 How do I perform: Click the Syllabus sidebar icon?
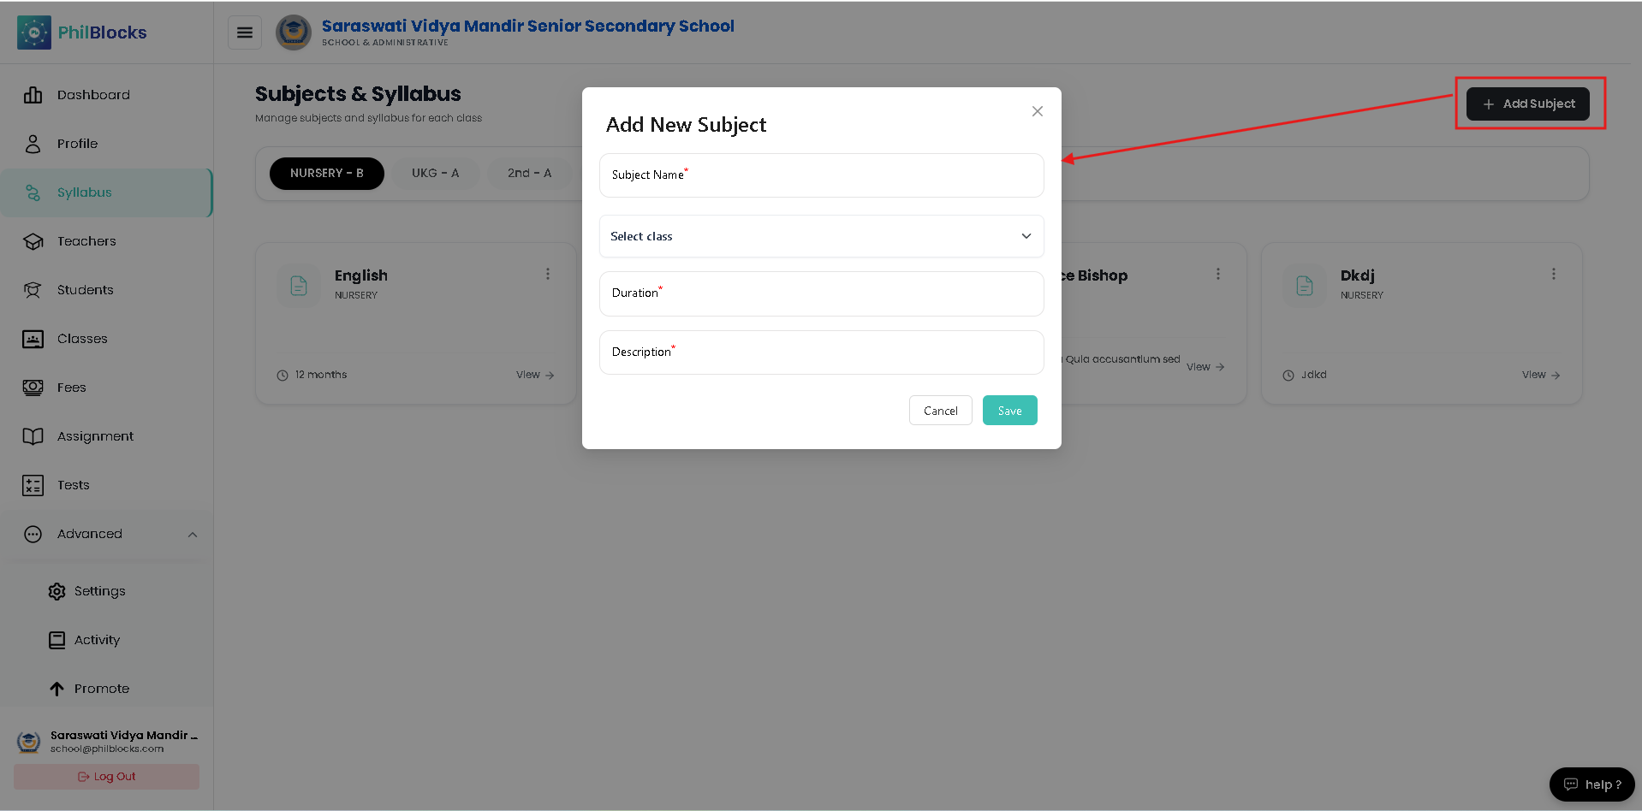33,192
